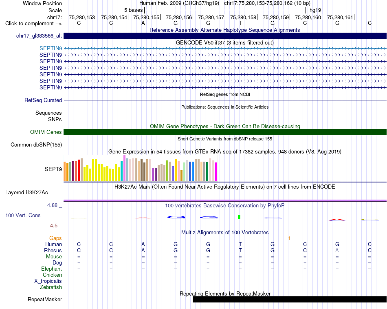Click the 75,280,161 ruler position label

[340, 17]
